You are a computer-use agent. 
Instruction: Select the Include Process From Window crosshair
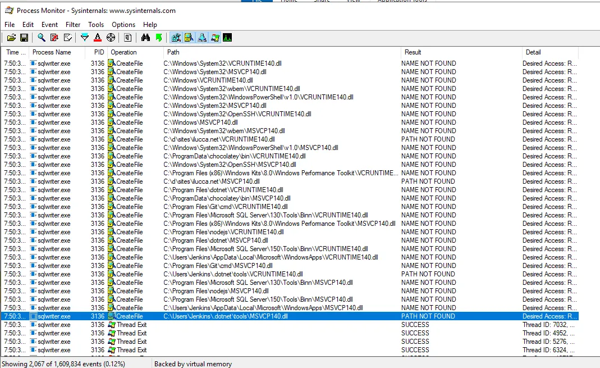click(111, 38)
